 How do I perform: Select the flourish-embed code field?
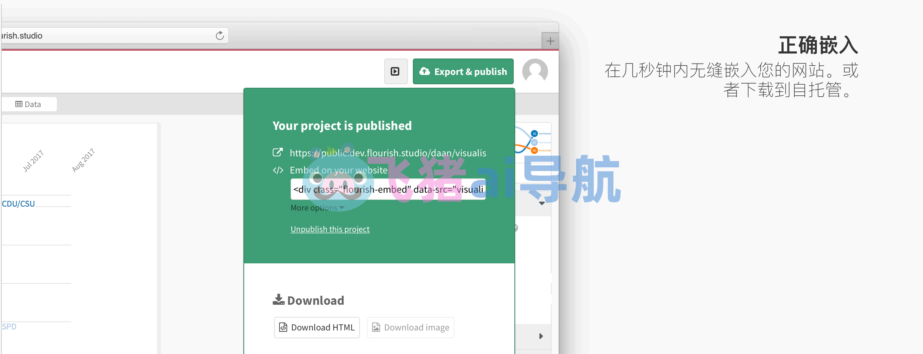[388, 189]
